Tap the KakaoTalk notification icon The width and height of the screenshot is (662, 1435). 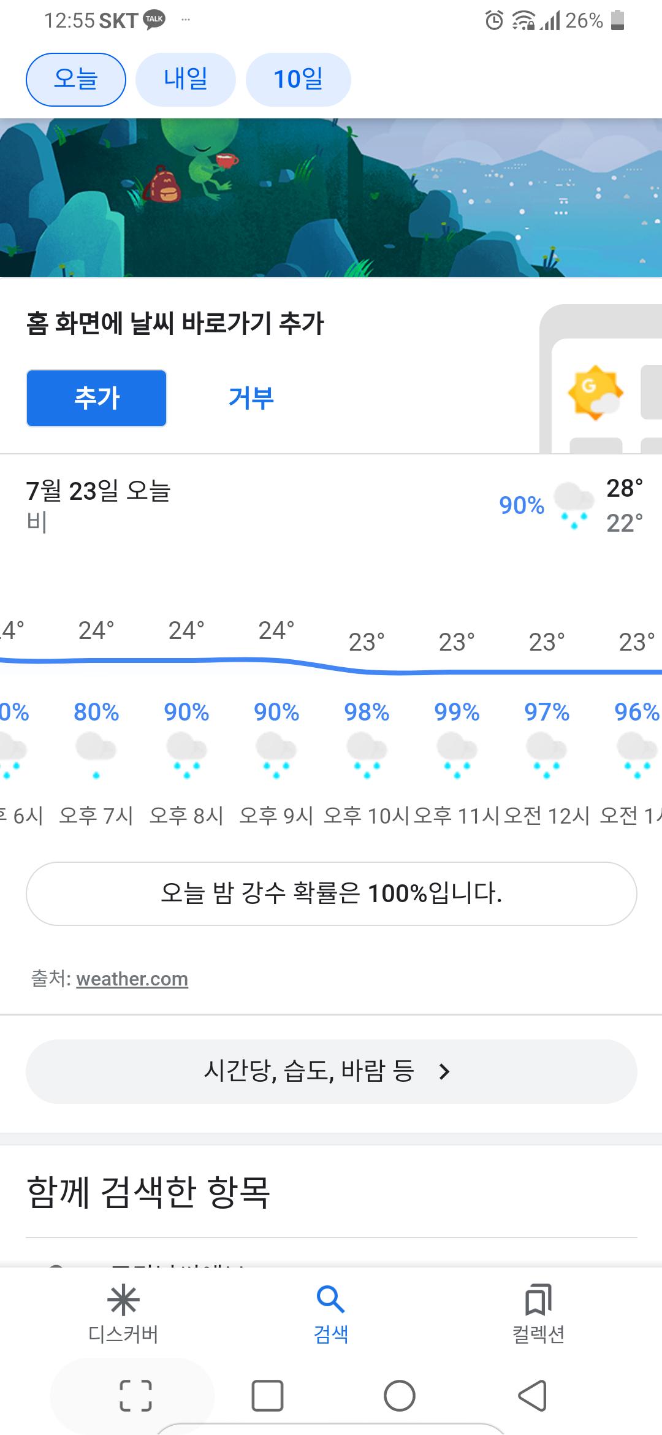pyautogui.click(x=154, y=20)
